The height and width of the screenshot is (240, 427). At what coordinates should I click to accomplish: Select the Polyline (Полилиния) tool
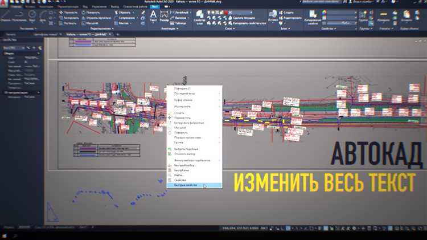pyautogui.click(x=19, y=16)
